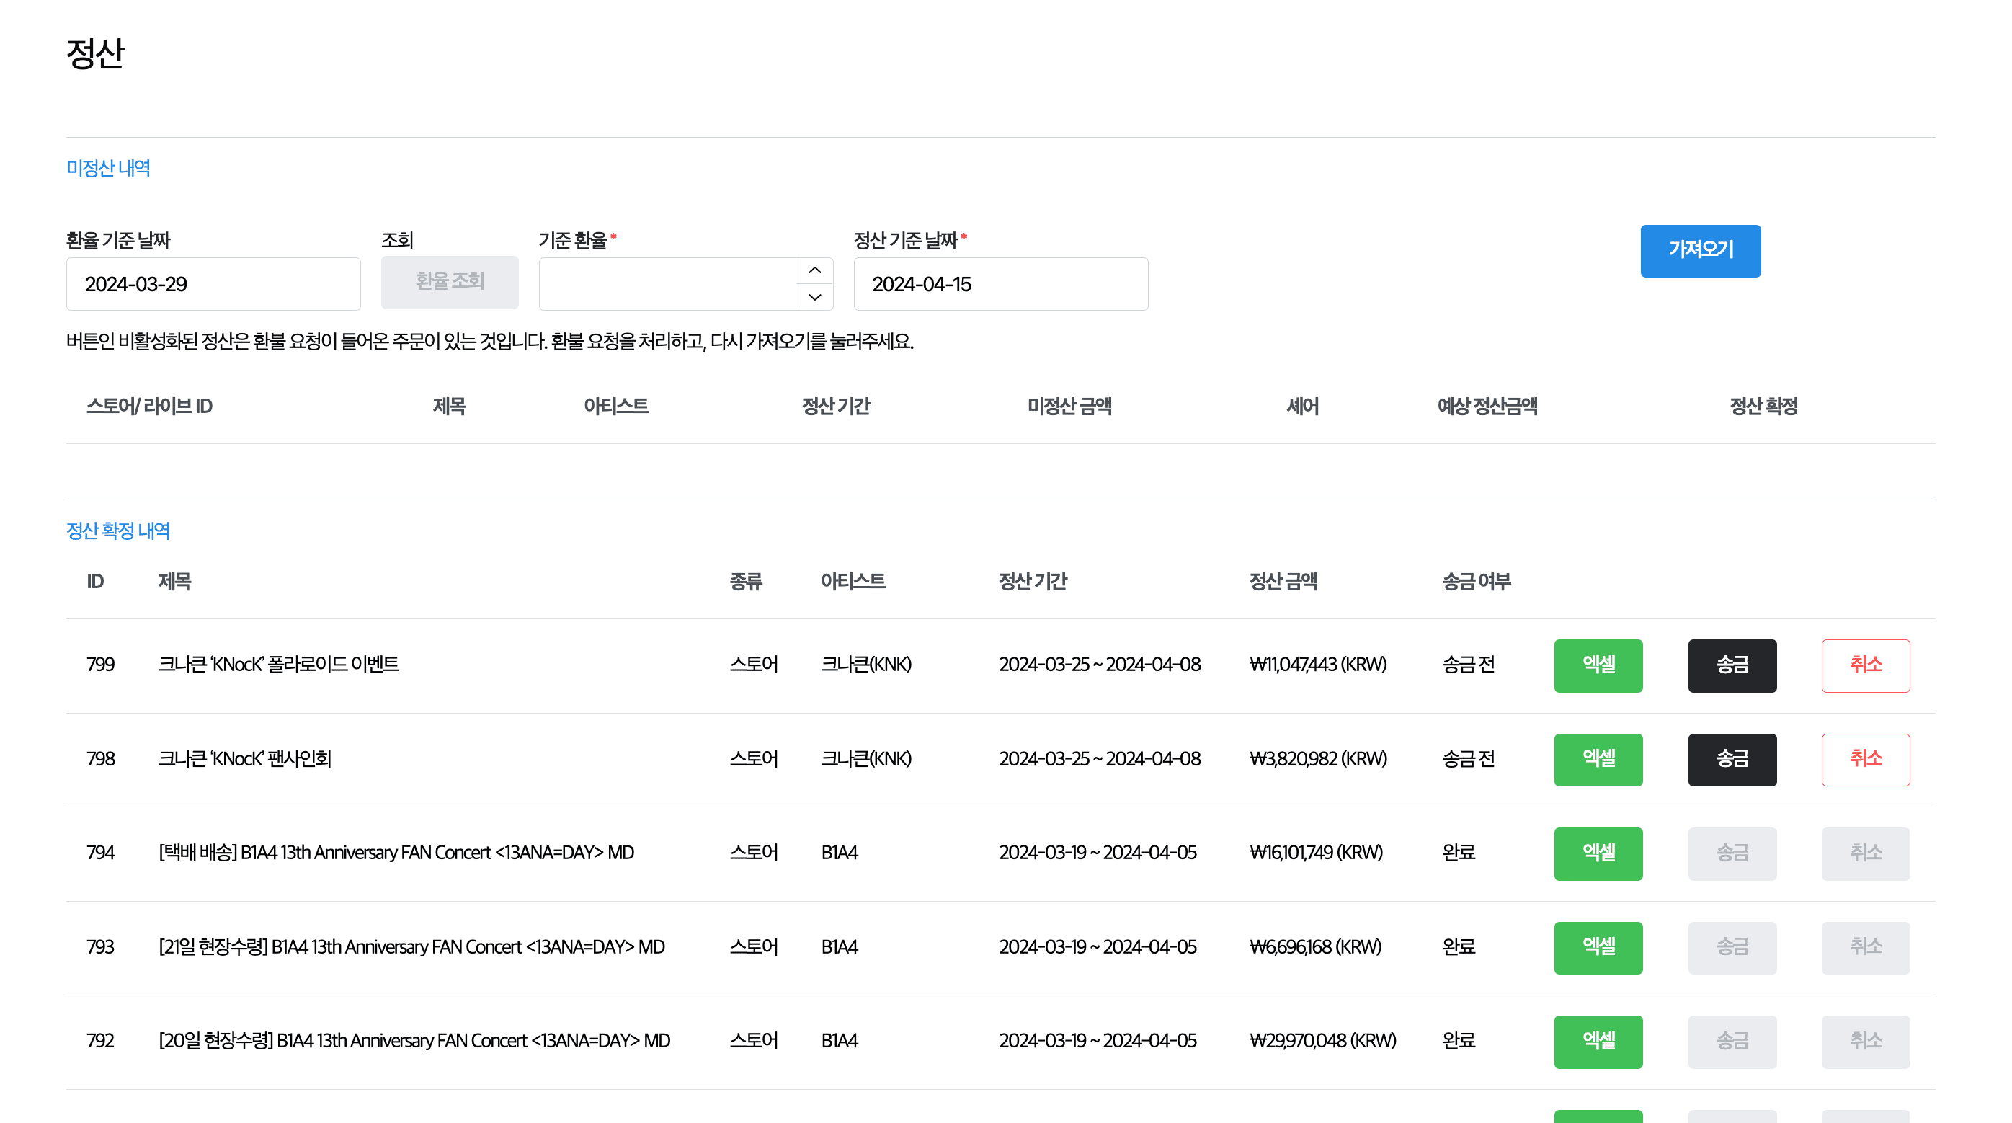Screen dimensions: 2012x1123
Task: Click the 송금 여부 column header
Action: [1476, 582]
